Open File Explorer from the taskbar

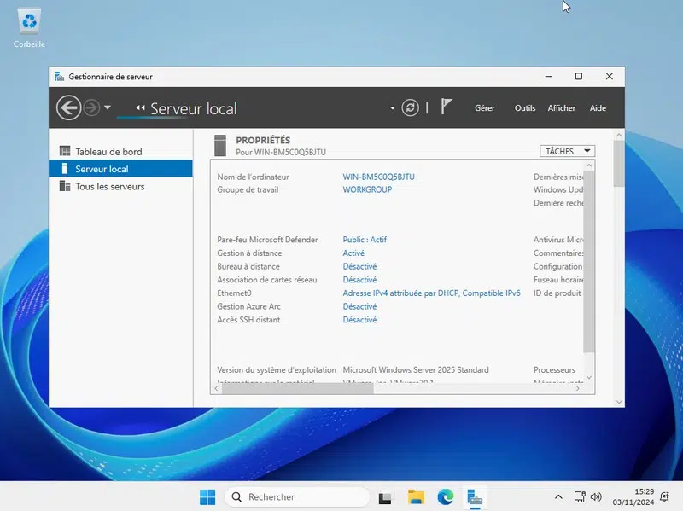click(416, 496)
